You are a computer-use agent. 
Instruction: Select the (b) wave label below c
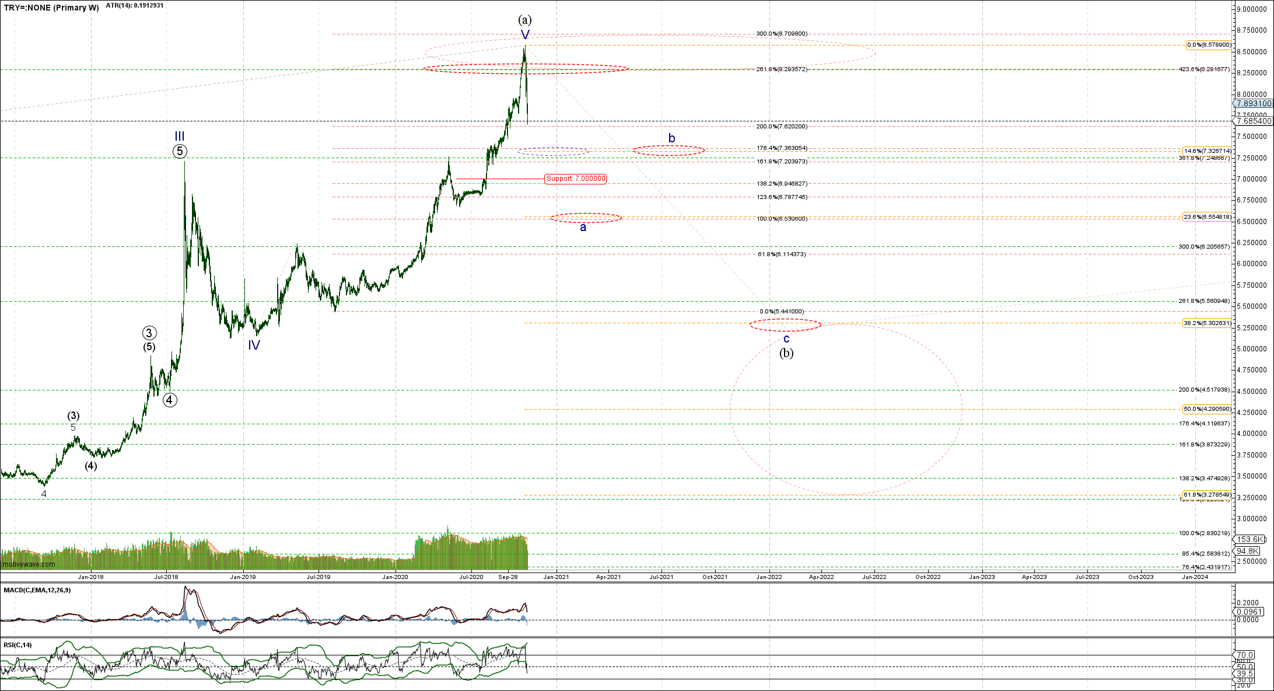(x=786, y=353)
